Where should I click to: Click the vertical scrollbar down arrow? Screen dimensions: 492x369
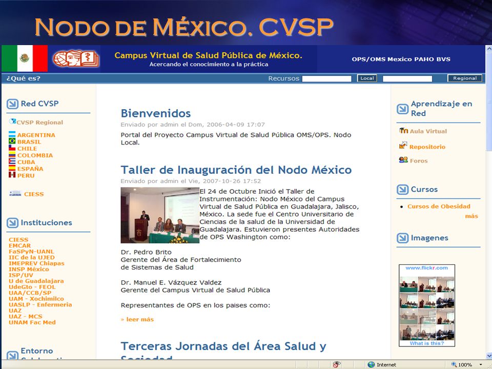[489, 356]
